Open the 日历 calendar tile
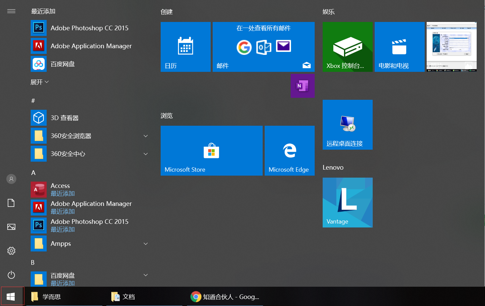 186,47
